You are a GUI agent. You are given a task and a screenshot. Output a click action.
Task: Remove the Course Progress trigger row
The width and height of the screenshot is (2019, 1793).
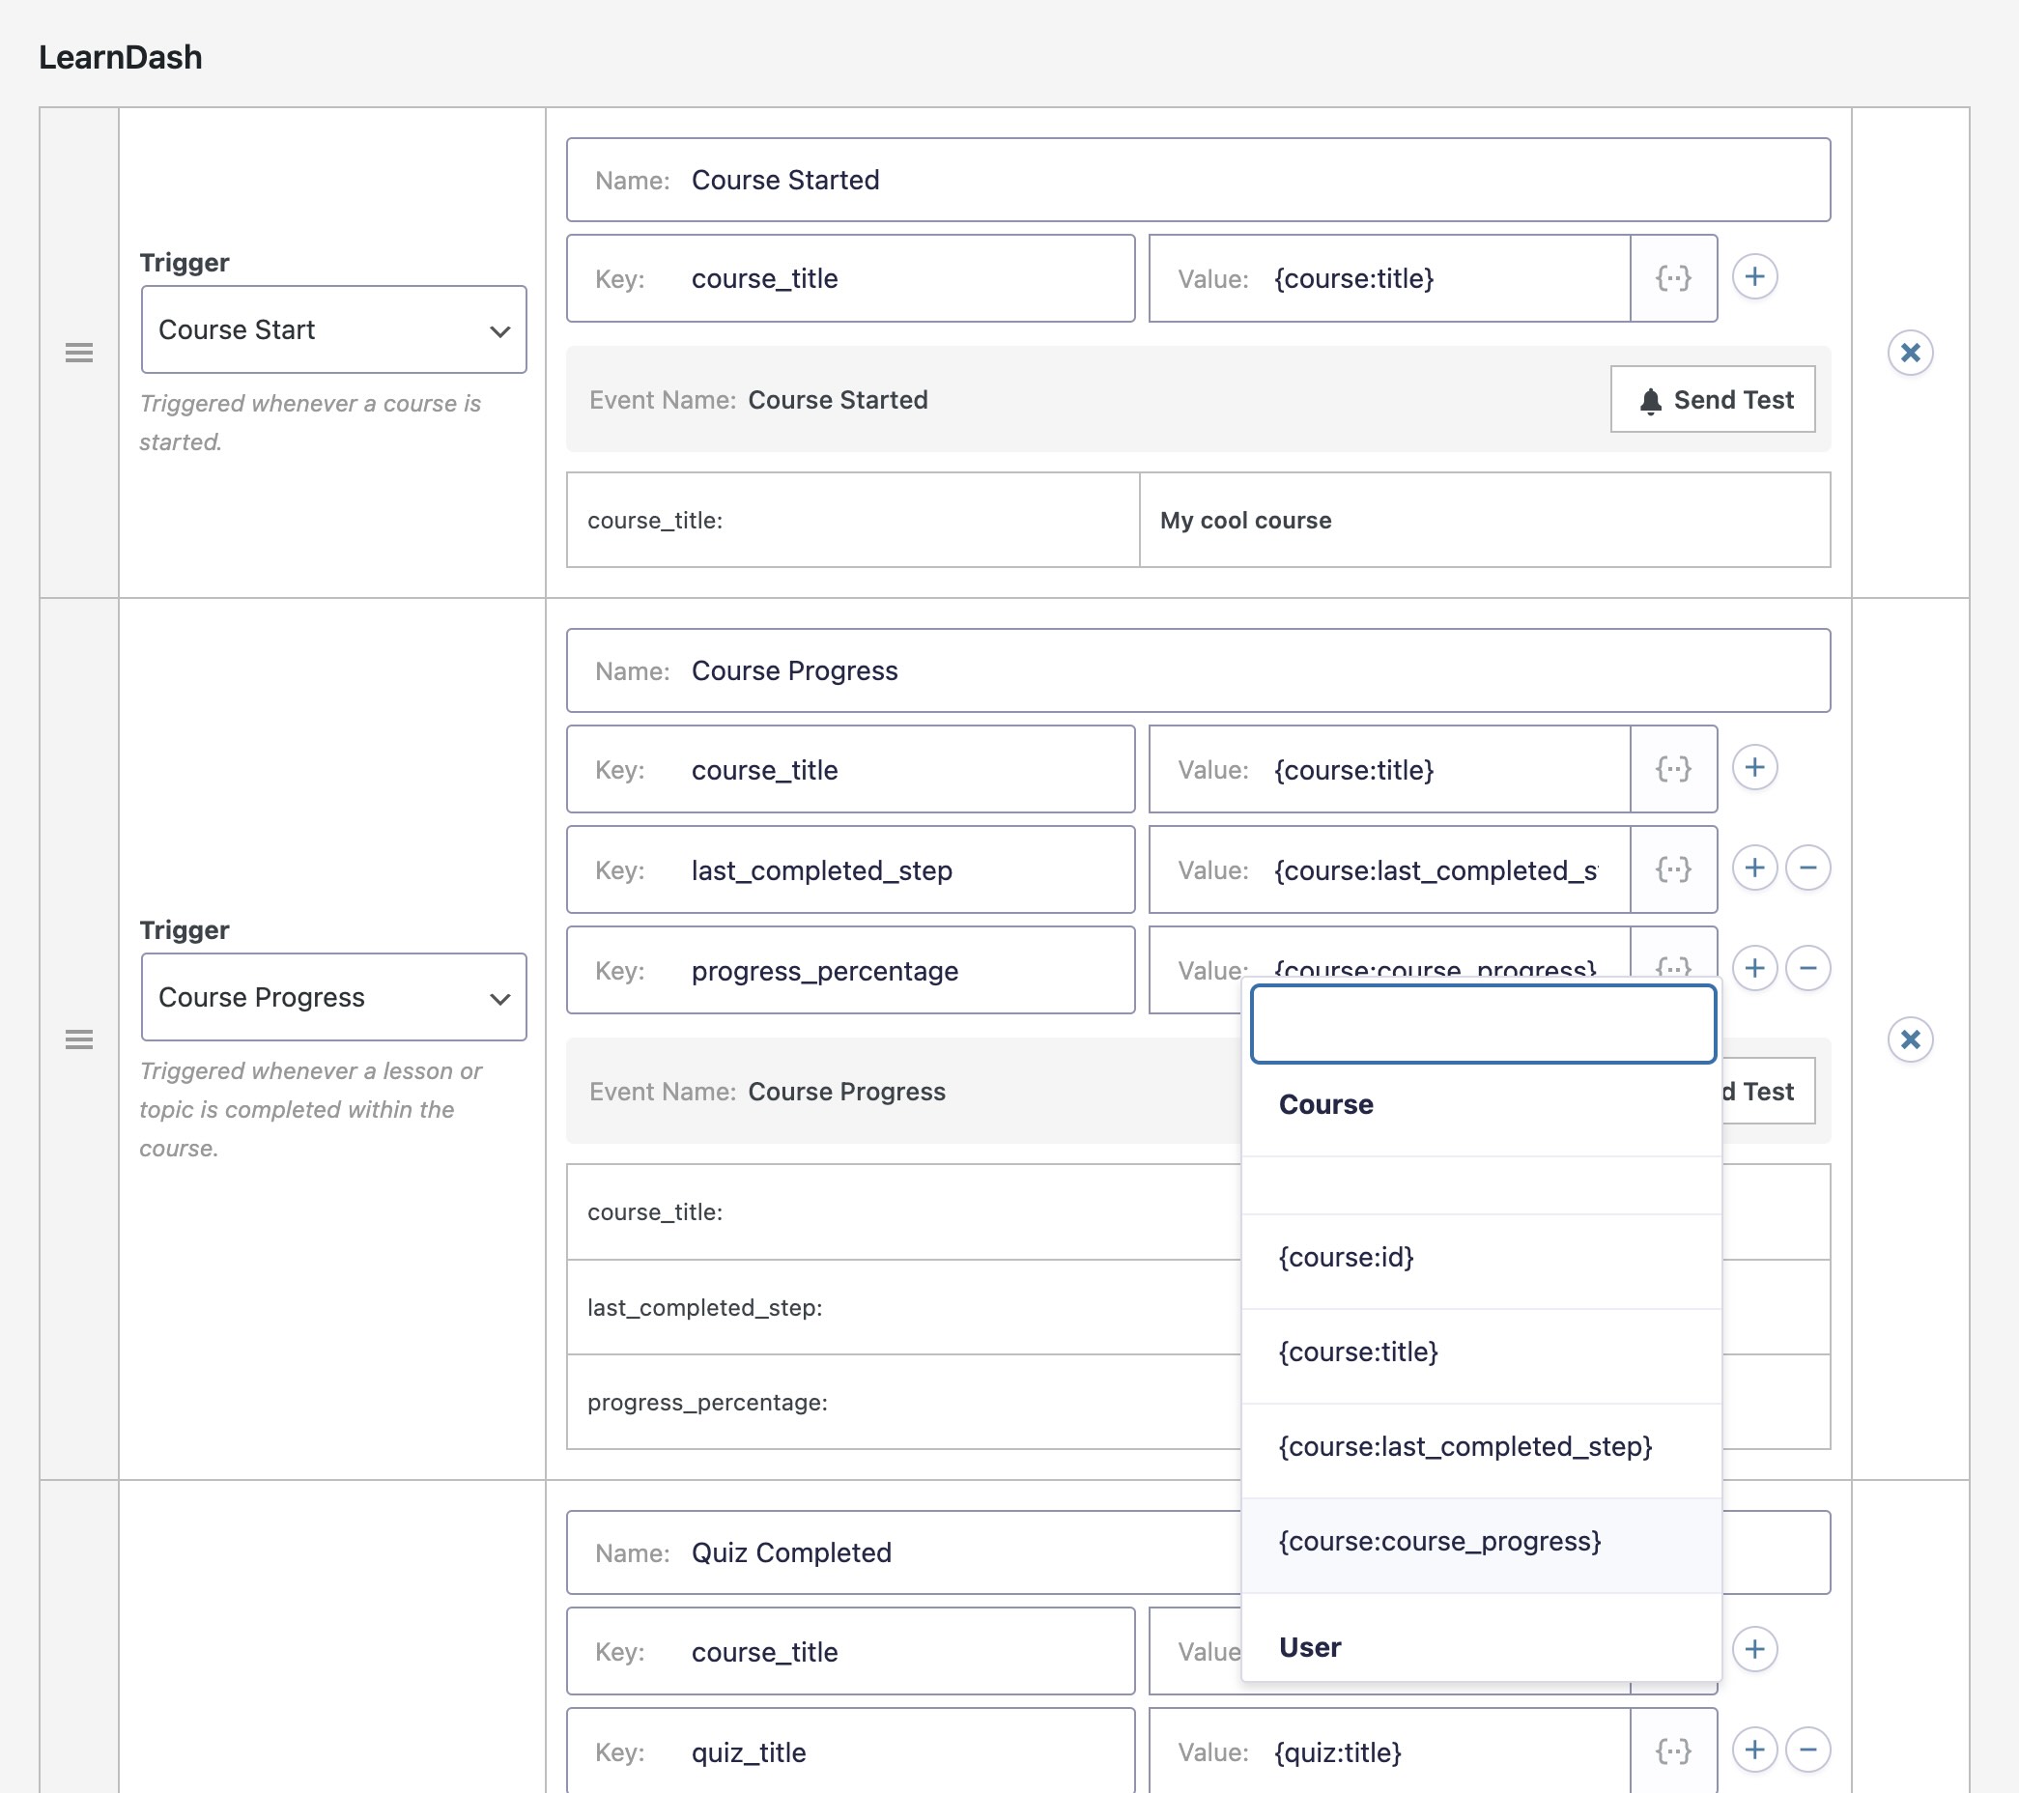click(x=1911, y=1040)
